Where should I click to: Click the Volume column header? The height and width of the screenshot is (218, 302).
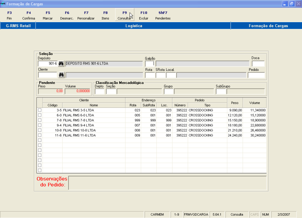255,103
